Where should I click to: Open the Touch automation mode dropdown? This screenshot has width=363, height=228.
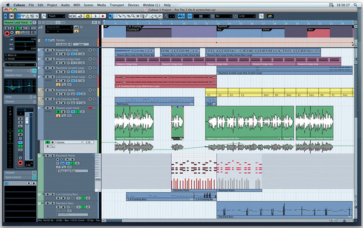tap(57, 16)
